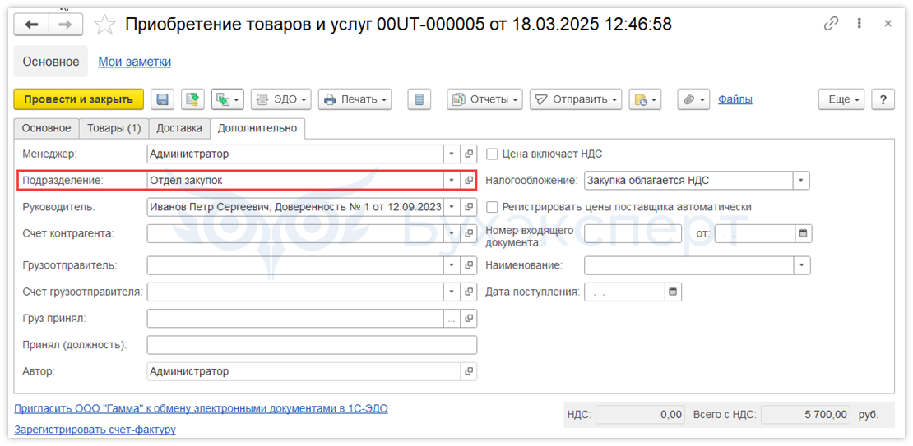The width and height of the screenshot is (913, 446).
Task: Click Подразделение field Отдел закупок
Action: [295, 181]
